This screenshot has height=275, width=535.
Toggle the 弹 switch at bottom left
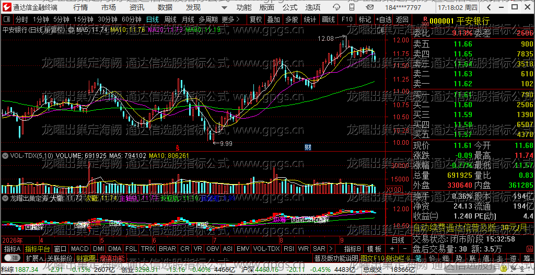click(x=11, y=258)
